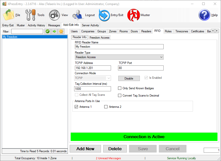This screenshot has width=221, height=161.
Task: Click the green Connection is Active bar
Action: point(144,137)
